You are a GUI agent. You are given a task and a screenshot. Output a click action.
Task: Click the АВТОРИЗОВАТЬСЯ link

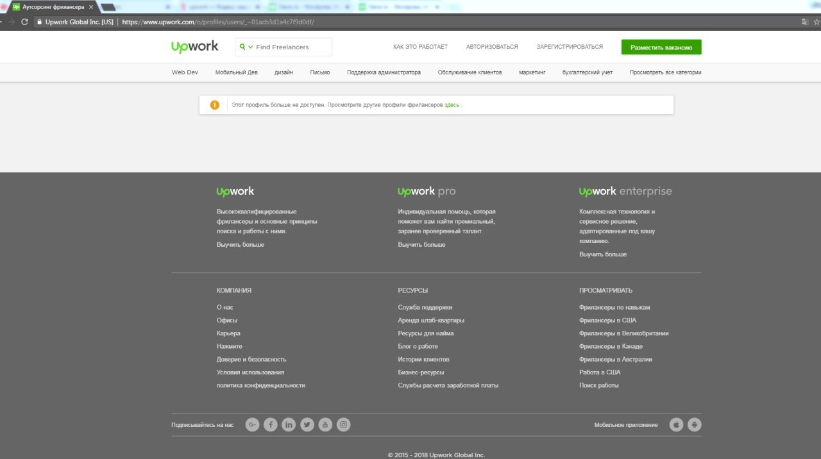[x=492, y=47]
